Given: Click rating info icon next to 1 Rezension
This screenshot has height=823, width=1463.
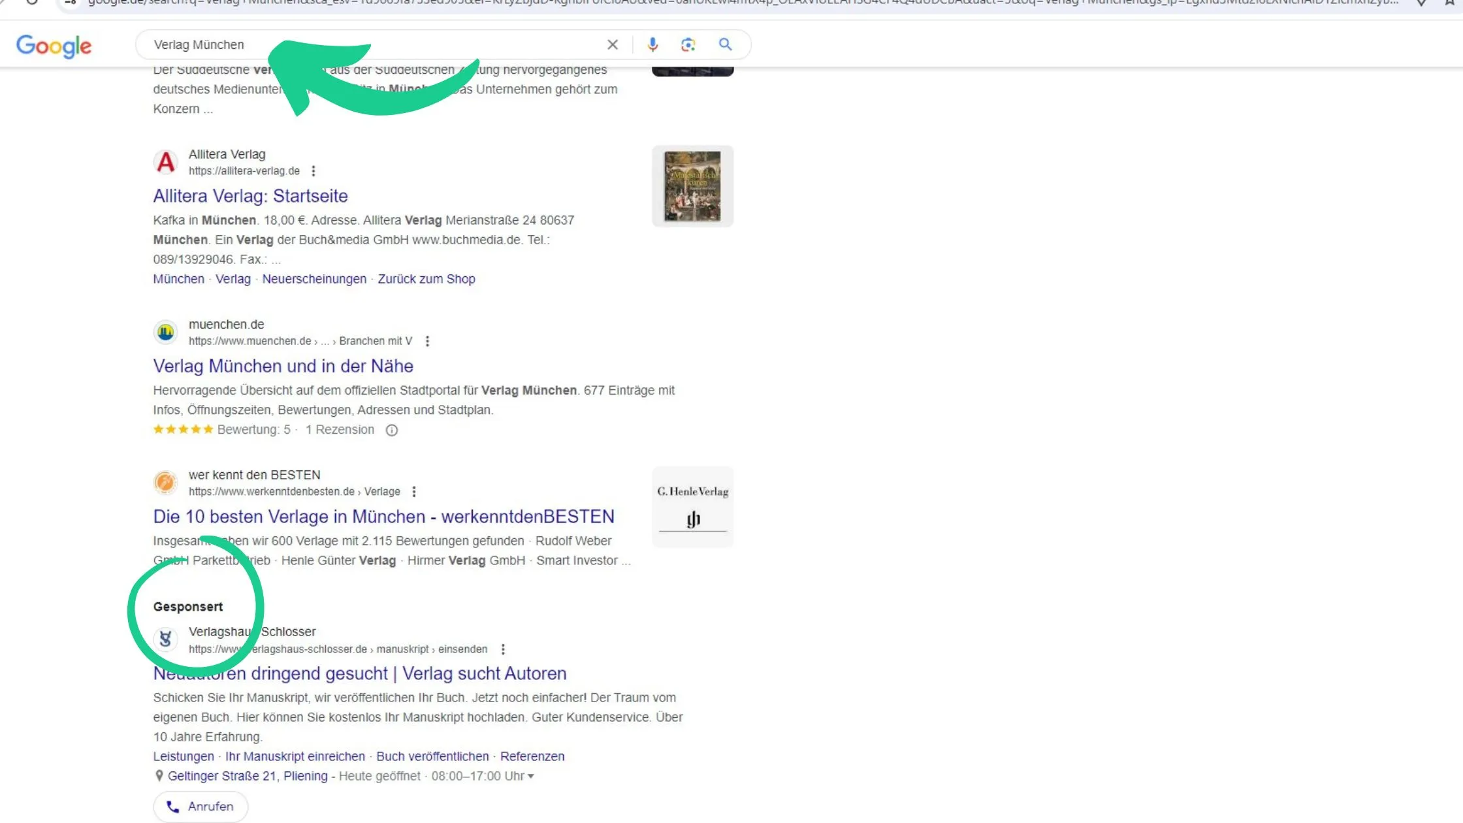Looking at the screenshot, I should pos(391,430).
